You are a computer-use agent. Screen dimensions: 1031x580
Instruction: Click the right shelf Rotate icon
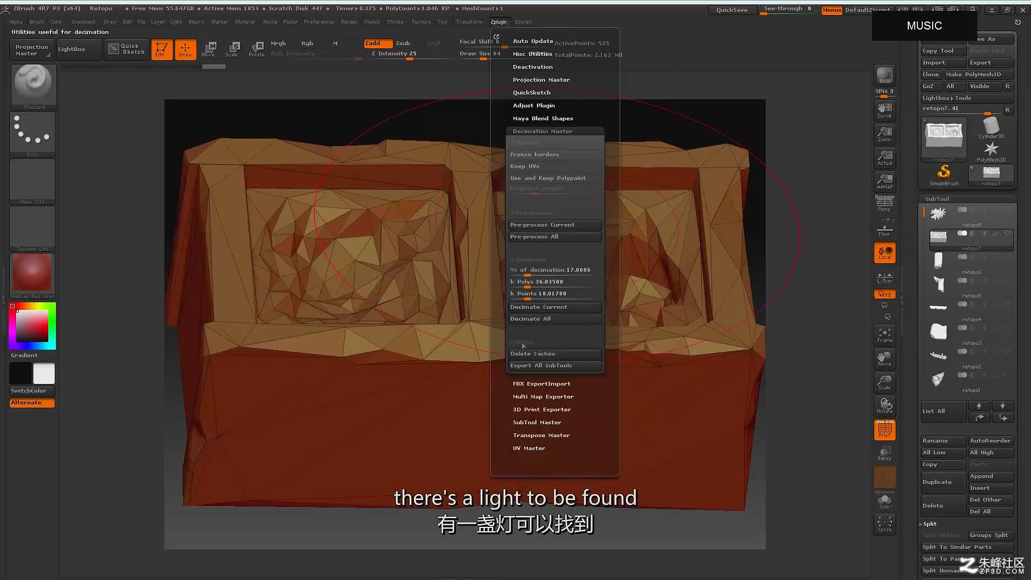(x=884, y=406)
